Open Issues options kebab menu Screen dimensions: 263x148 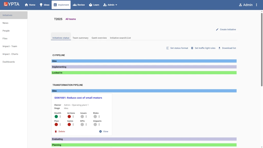point(86,117)
